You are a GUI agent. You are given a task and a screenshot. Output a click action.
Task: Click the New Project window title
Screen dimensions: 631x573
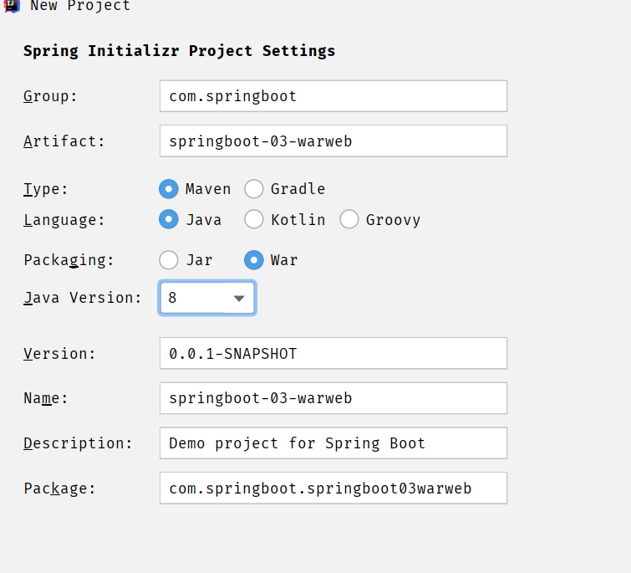80,6
